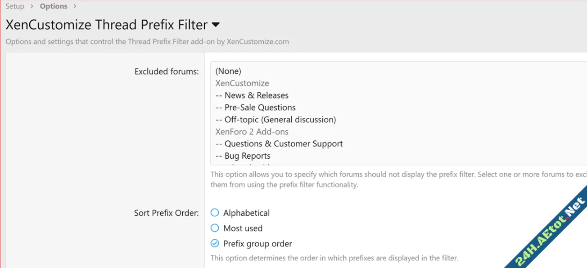Select (None) in Excluded forums list
The width and height of the screenshot is (587, 268).
[x=228, y=71]
